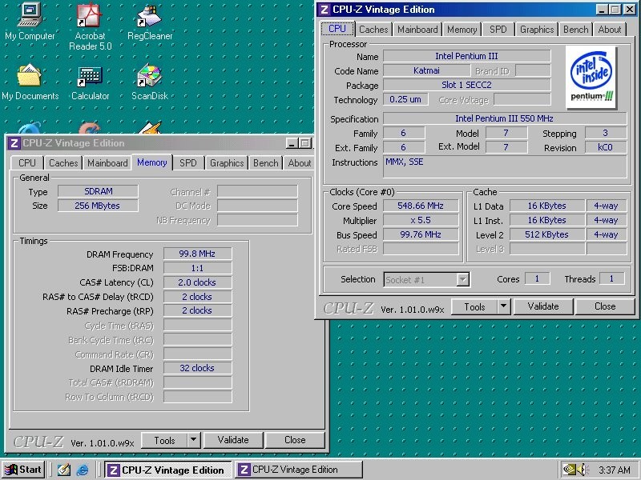Image resolution: width=641 pixels, height=480 pixels.
Task: Open the Bench tab beside the DRAM timings window's About tab
Action: click(265, 163)
